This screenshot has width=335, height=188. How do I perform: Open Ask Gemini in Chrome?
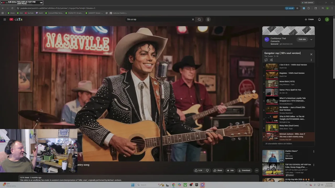tap(307, 2)
